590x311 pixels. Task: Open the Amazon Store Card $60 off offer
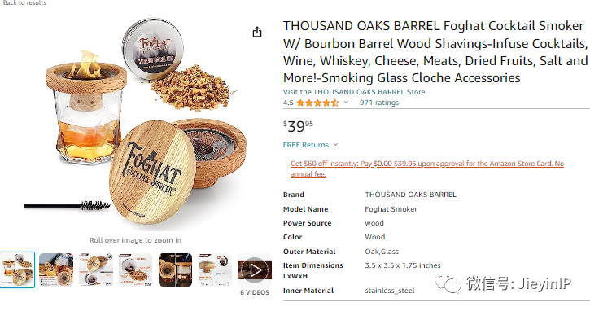click(427, 169)
